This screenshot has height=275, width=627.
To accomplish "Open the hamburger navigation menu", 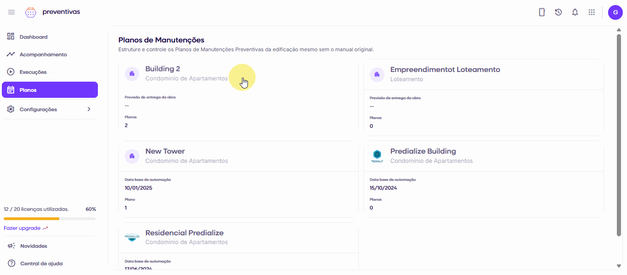I will [x=12, y=12].
